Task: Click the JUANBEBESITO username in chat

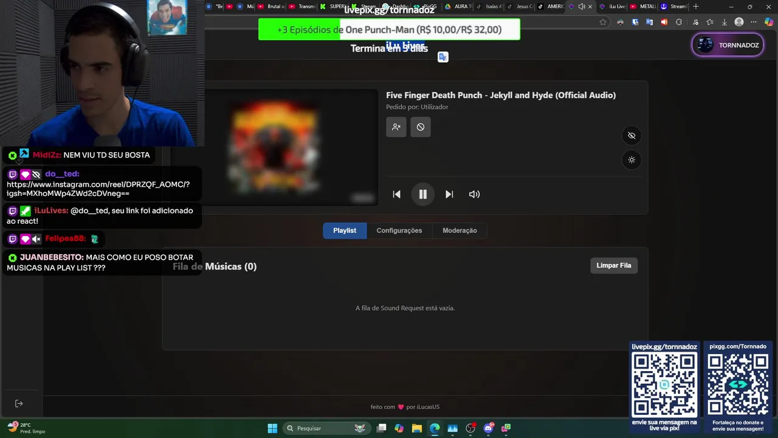Action: [52, 257]
